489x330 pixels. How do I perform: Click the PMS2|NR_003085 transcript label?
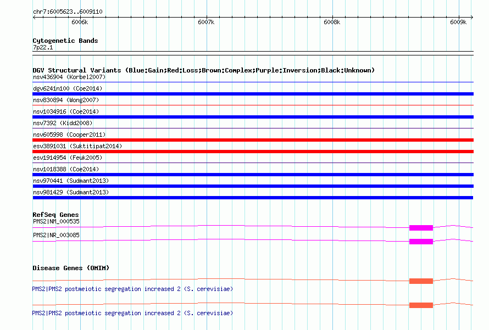(x=56, y=235)
